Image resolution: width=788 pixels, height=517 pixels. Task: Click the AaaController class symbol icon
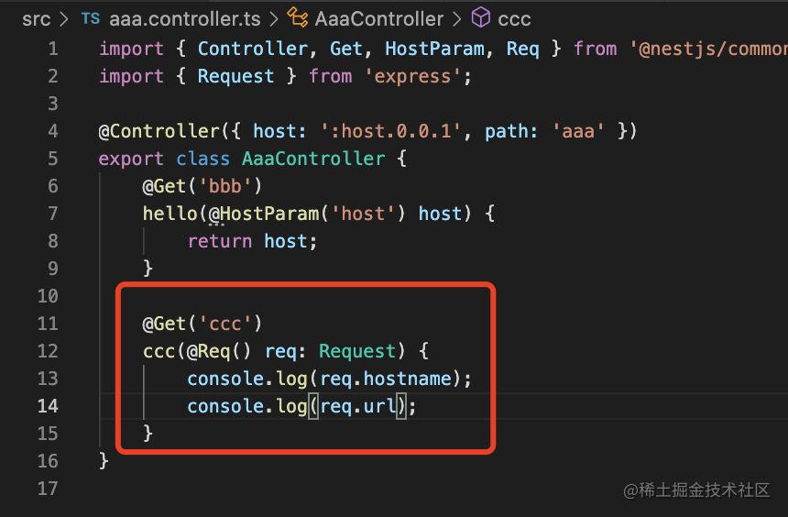tap(297, 17)
